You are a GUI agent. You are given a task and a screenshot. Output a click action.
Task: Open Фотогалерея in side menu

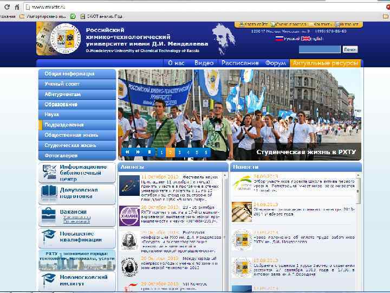(x=77, y=156)
